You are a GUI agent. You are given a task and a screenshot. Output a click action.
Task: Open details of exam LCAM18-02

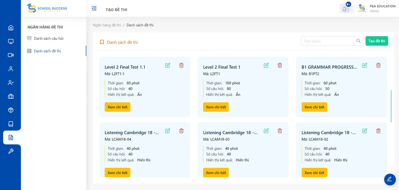314,173
